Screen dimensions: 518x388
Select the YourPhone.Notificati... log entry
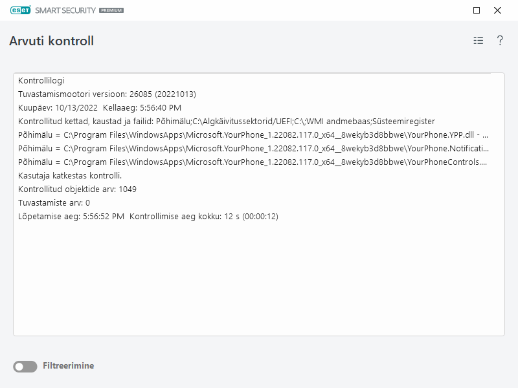pyautogui.click(x=253, y=149)
